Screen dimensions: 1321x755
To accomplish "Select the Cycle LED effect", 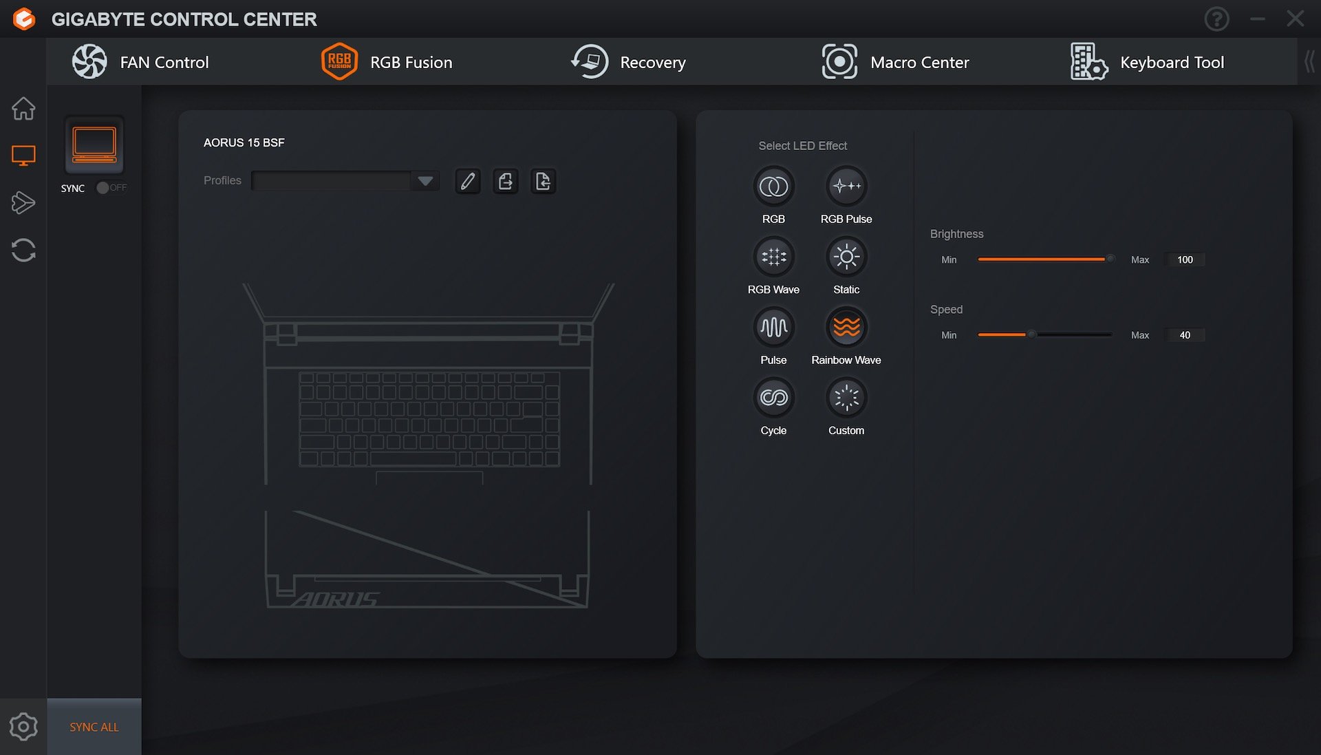I will 773,398.
